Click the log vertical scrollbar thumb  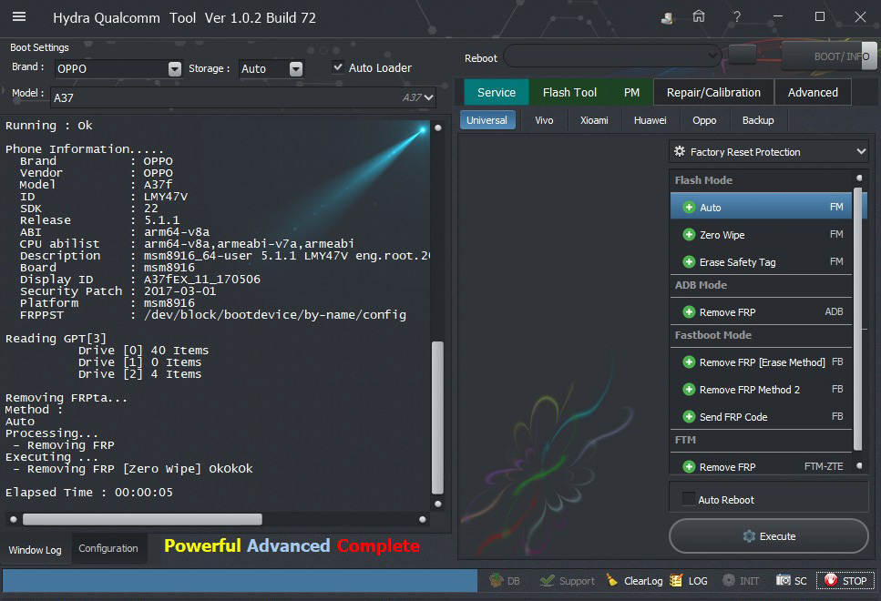[x=437, y=417]
